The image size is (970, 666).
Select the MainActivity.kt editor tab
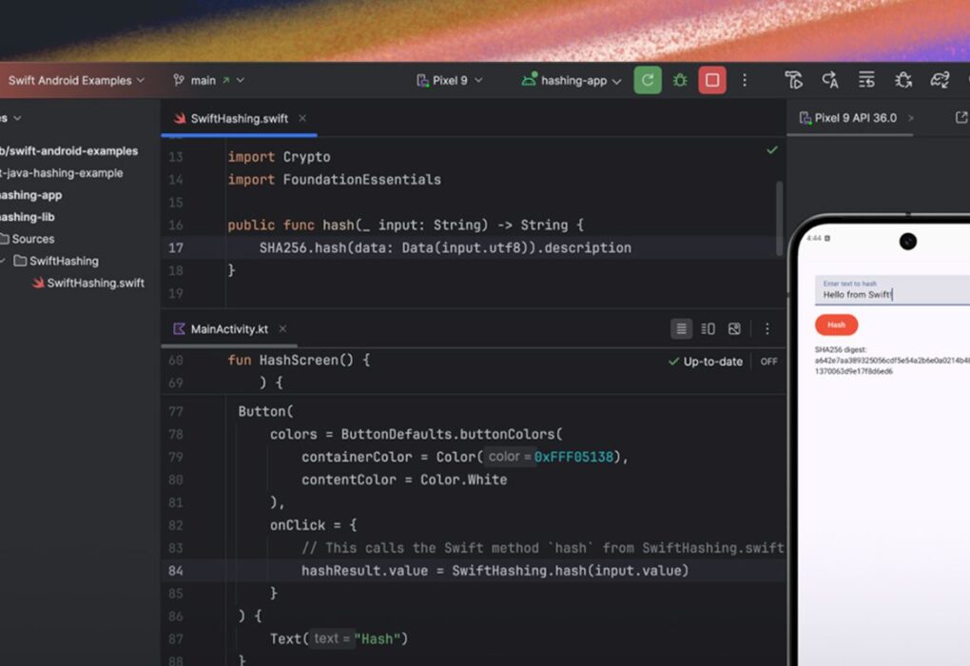point(229,329)
